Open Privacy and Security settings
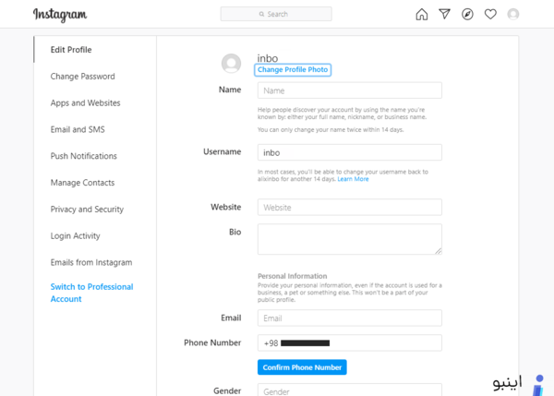The width and height of the screenshot is (554, 396). 87,210
